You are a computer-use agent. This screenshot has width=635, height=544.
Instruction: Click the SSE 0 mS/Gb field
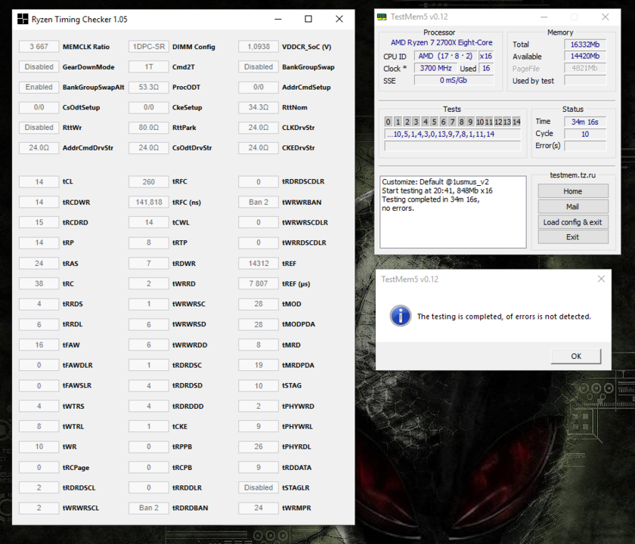point(454,80)
